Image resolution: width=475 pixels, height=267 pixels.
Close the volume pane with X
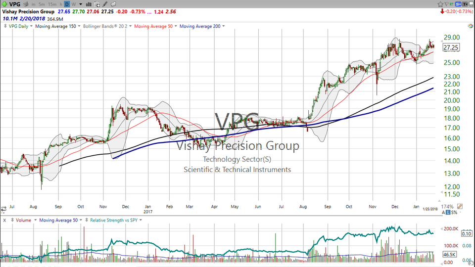click(4, 221)
